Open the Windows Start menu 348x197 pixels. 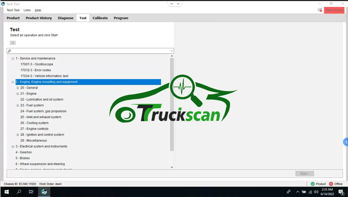coord(6,192)
